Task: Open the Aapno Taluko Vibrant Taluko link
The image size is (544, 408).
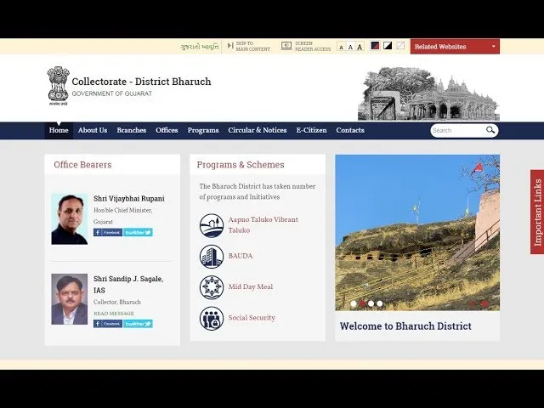Action: pos(263,224)
